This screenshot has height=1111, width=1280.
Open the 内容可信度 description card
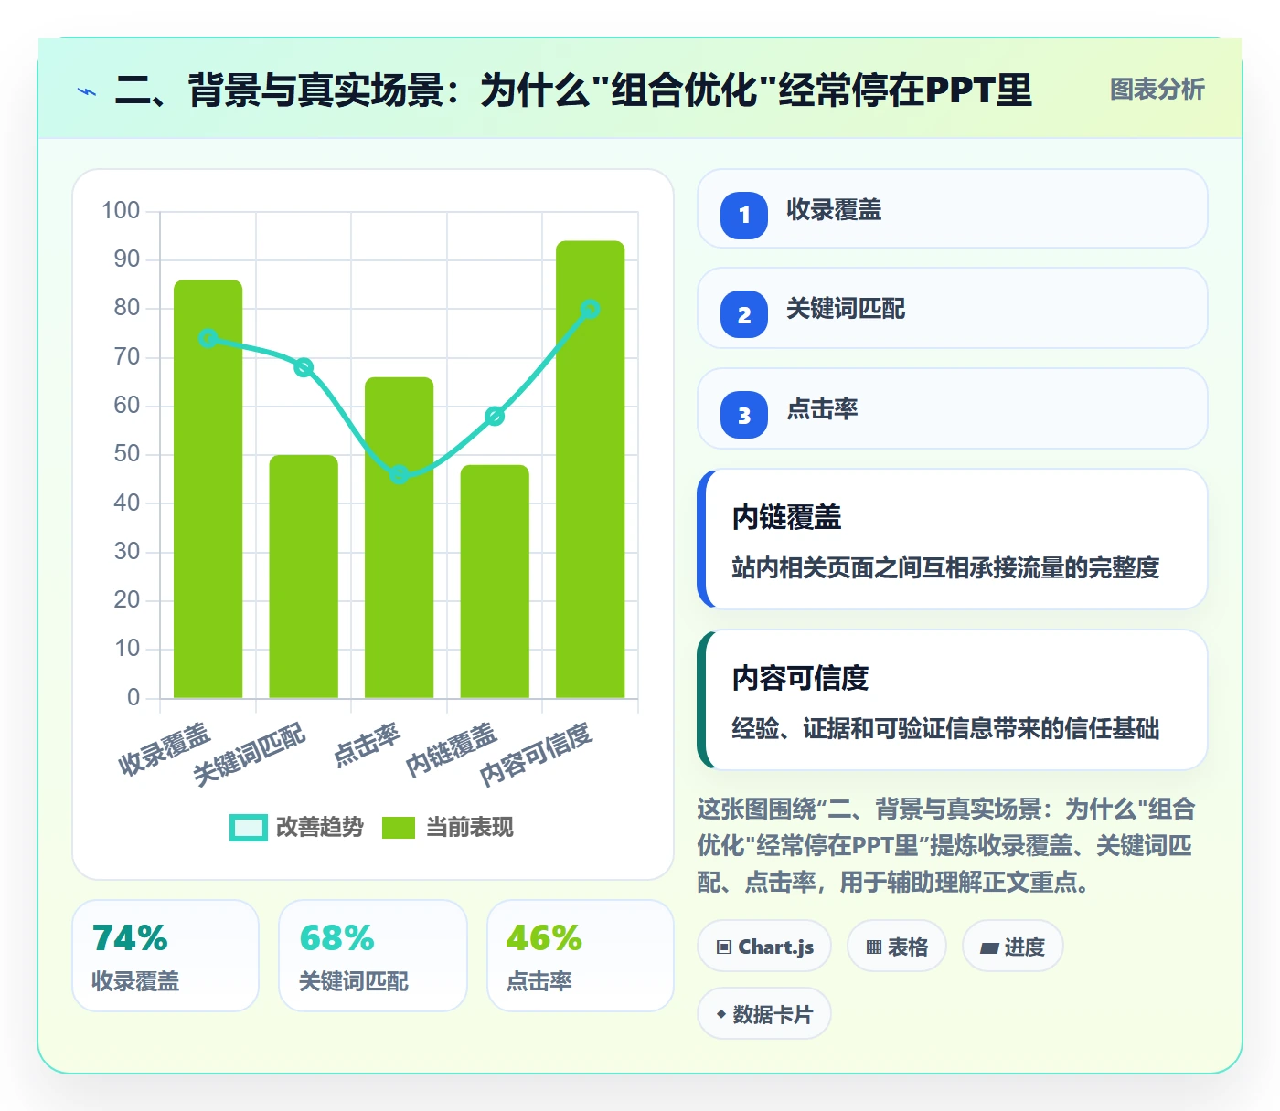point(953,700)
